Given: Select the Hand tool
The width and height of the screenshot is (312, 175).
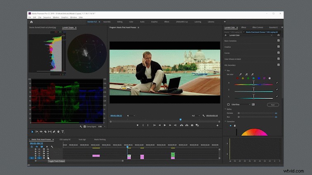Looking at the screenshot, I should point(58,132).
